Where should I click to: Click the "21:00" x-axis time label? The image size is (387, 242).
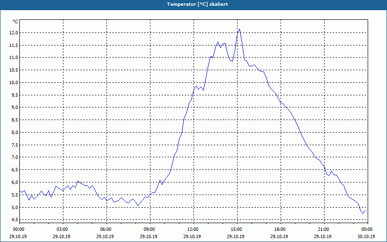[x=323, y=229]
